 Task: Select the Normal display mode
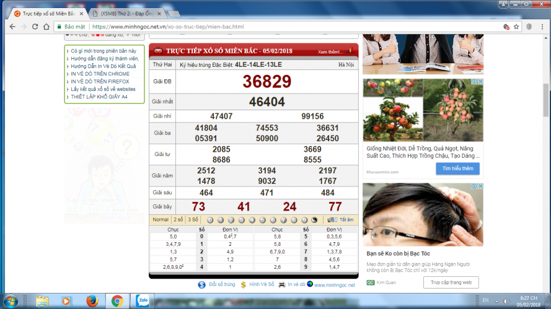click(x=160, y=220)
